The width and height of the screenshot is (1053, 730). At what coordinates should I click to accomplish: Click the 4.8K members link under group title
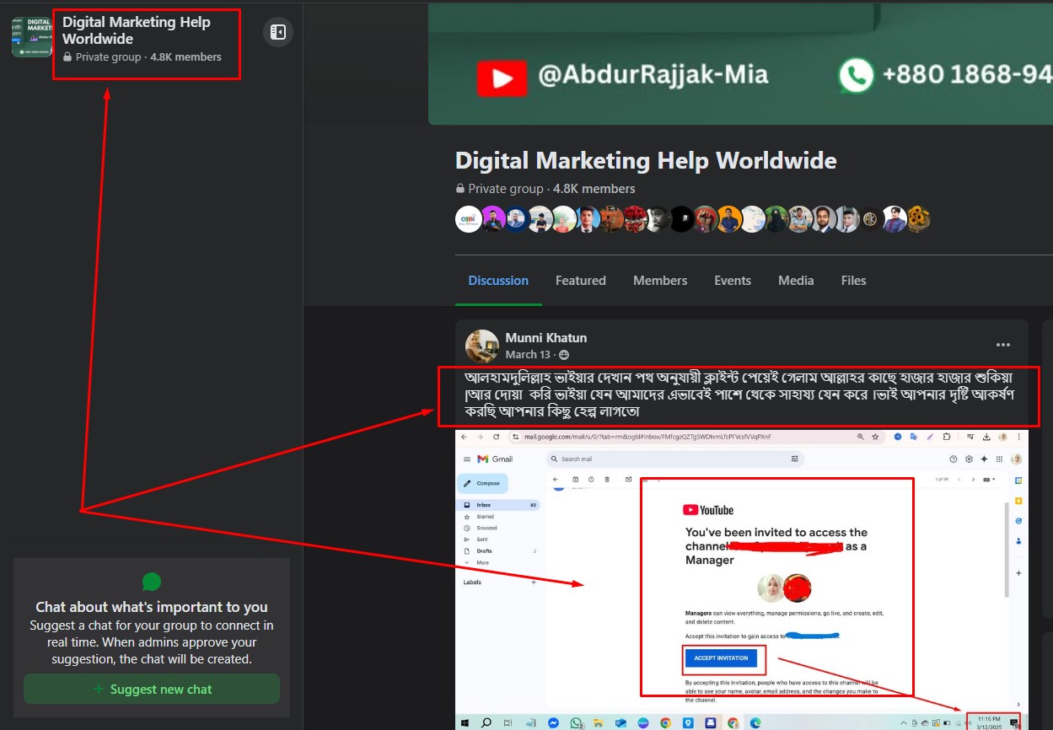(x=594, y=189)
